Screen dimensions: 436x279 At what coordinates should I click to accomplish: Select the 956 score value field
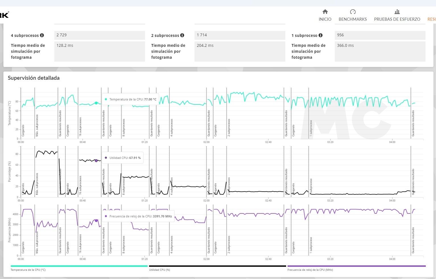(x=380, y=35)
